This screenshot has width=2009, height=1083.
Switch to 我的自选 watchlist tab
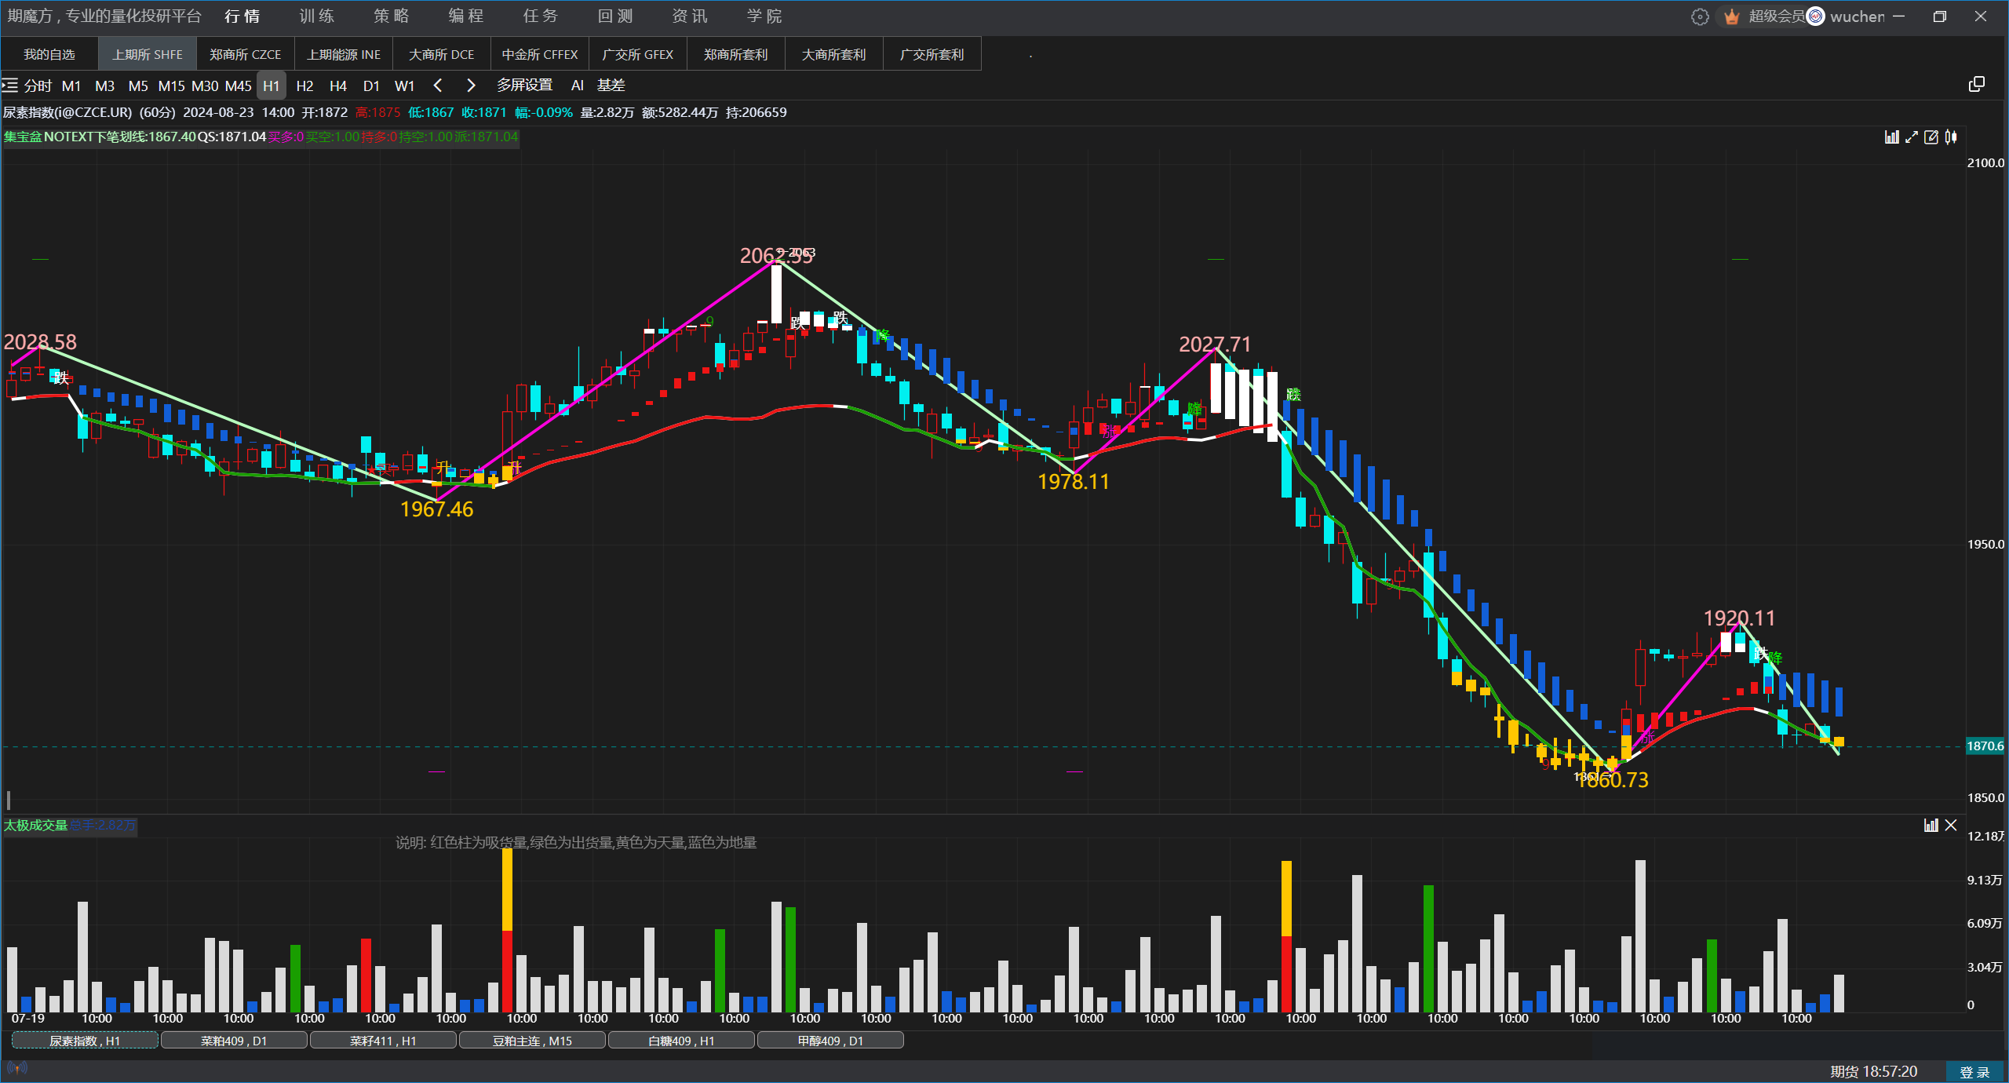tap(49, 54)
